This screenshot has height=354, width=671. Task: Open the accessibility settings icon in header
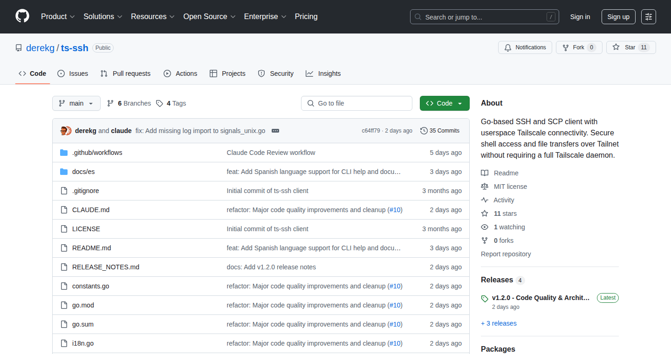click(x=648, y=17)
